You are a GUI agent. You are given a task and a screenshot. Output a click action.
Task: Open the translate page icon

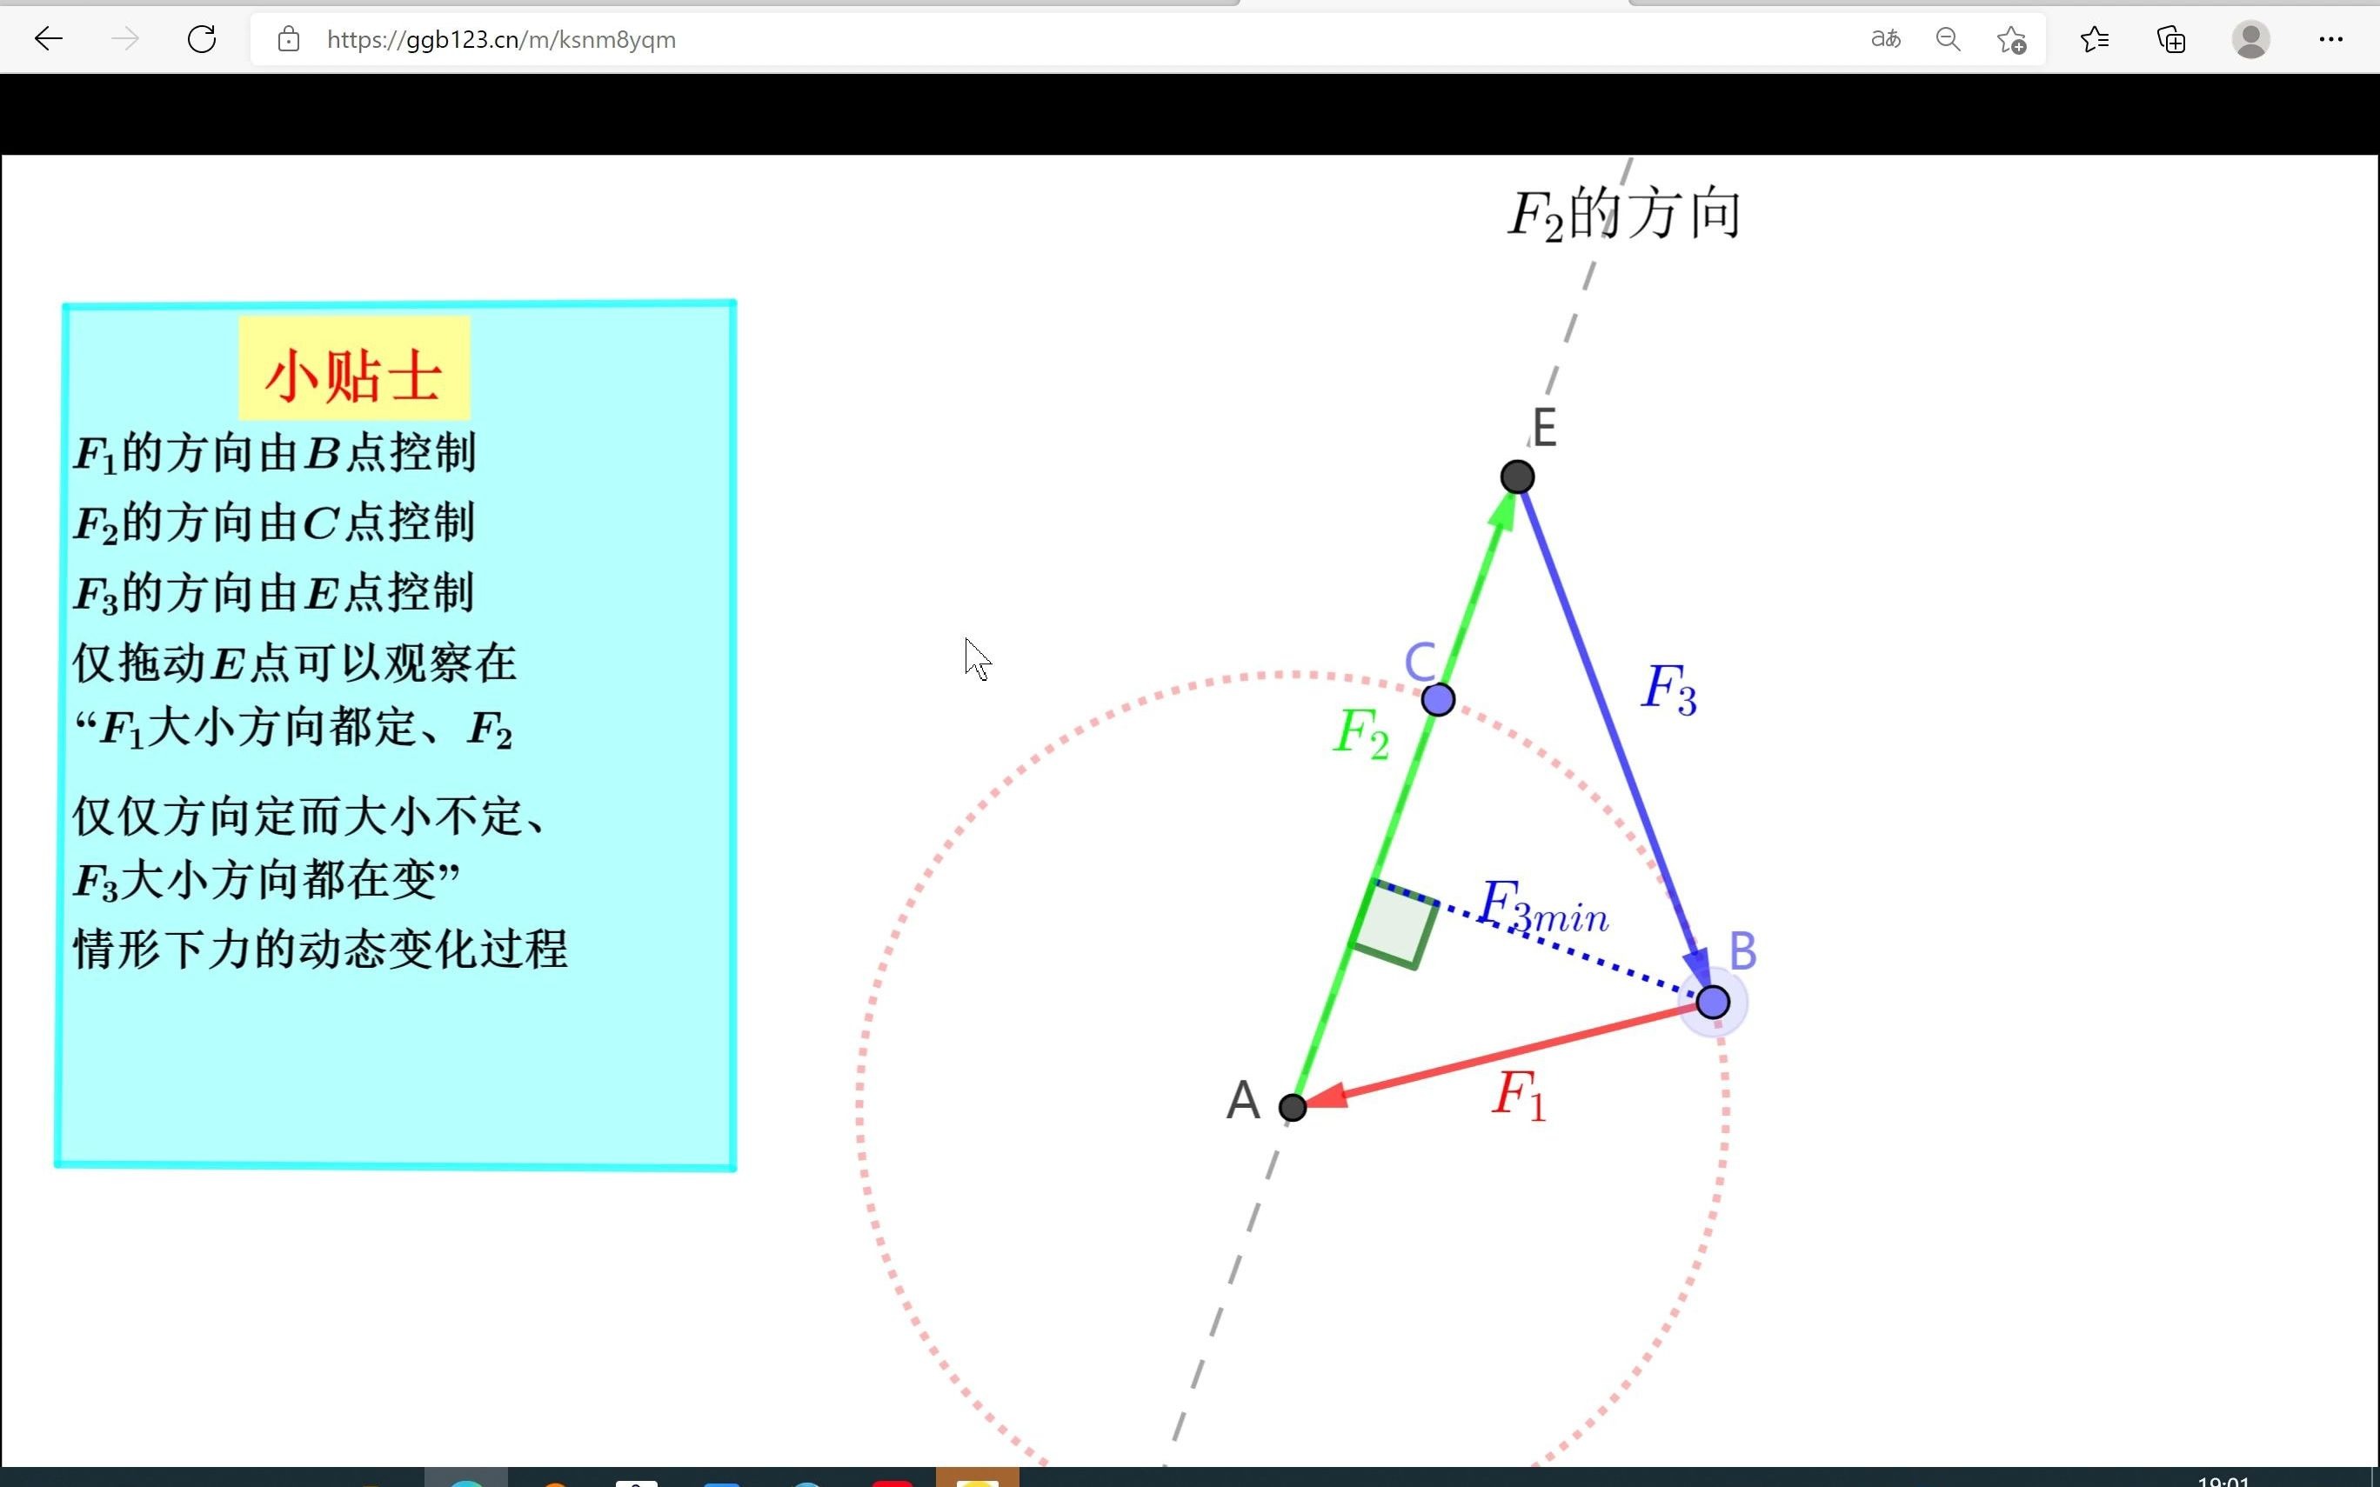coord(1885,39)
